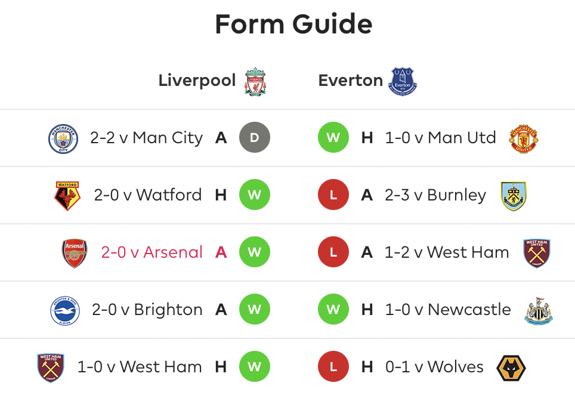Click the West Ham badge beside Everton's 1-2 result
This screenshot has height=395, width=575.
tap(537, 253)
